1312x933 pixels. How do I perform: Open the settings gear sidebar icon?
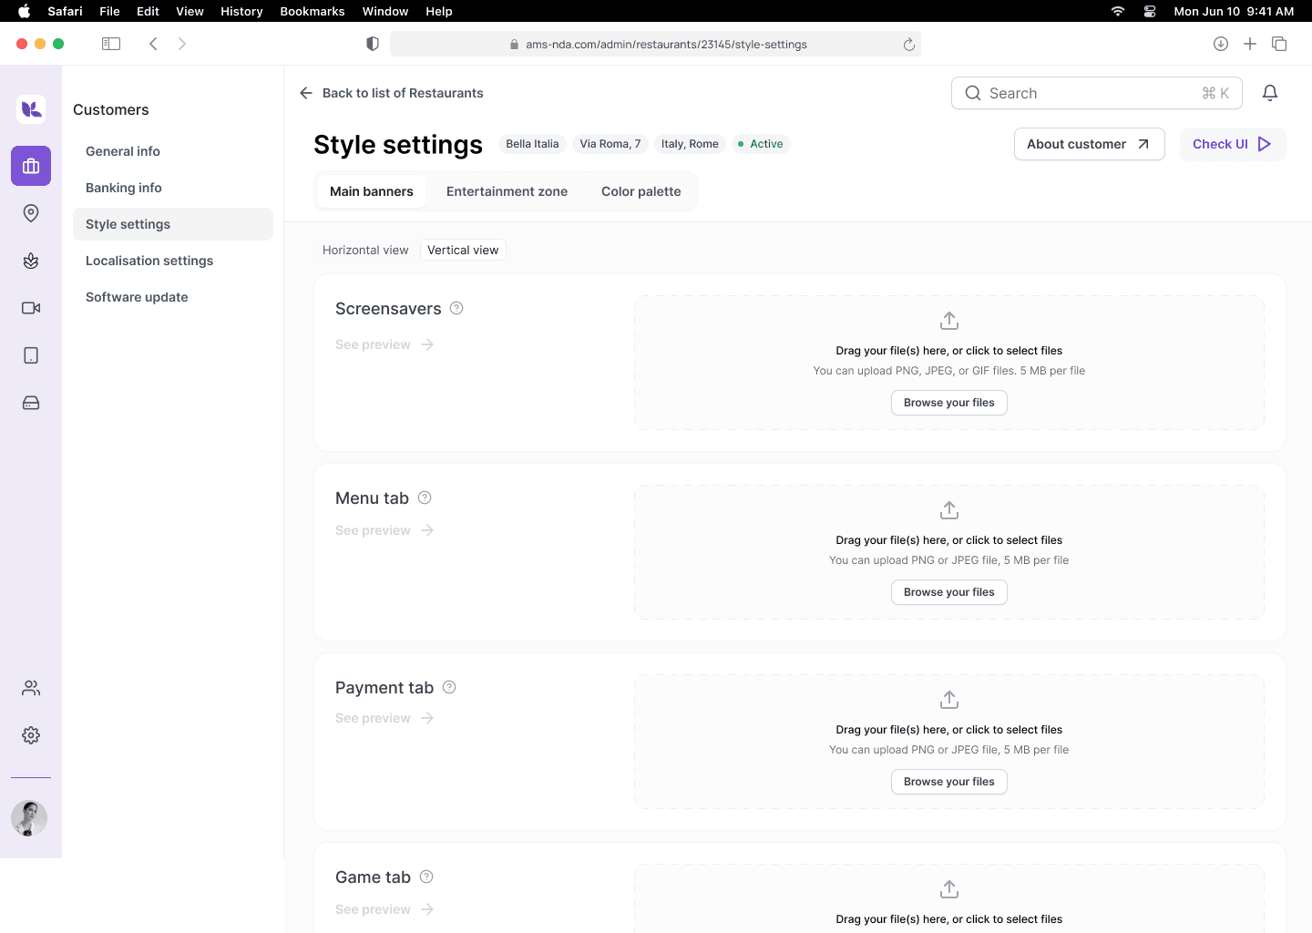point(31,735)
